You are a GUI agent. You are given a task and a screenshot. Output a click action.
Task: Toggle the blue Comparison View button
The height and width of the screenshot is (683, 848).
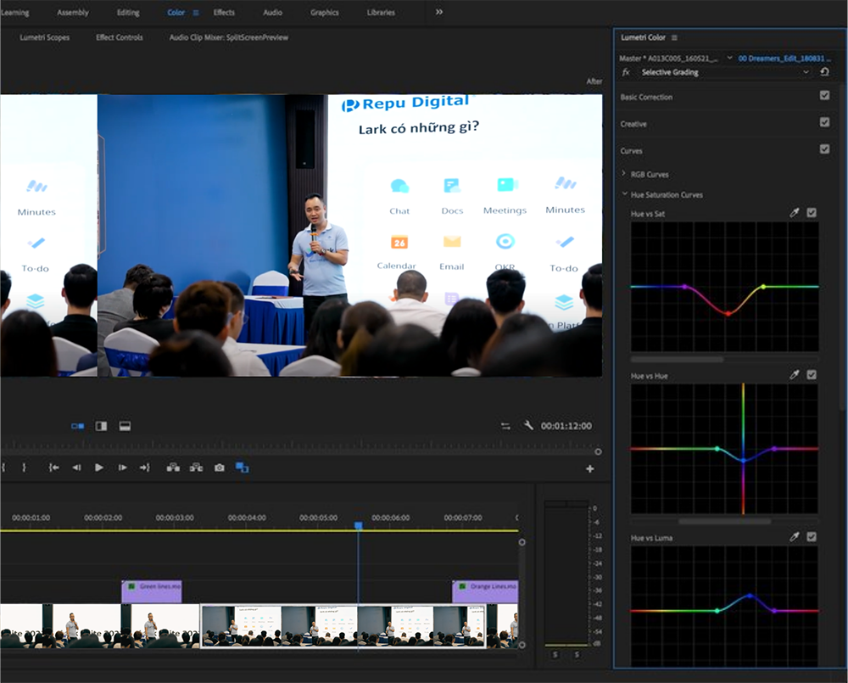(x=243, y=467)
